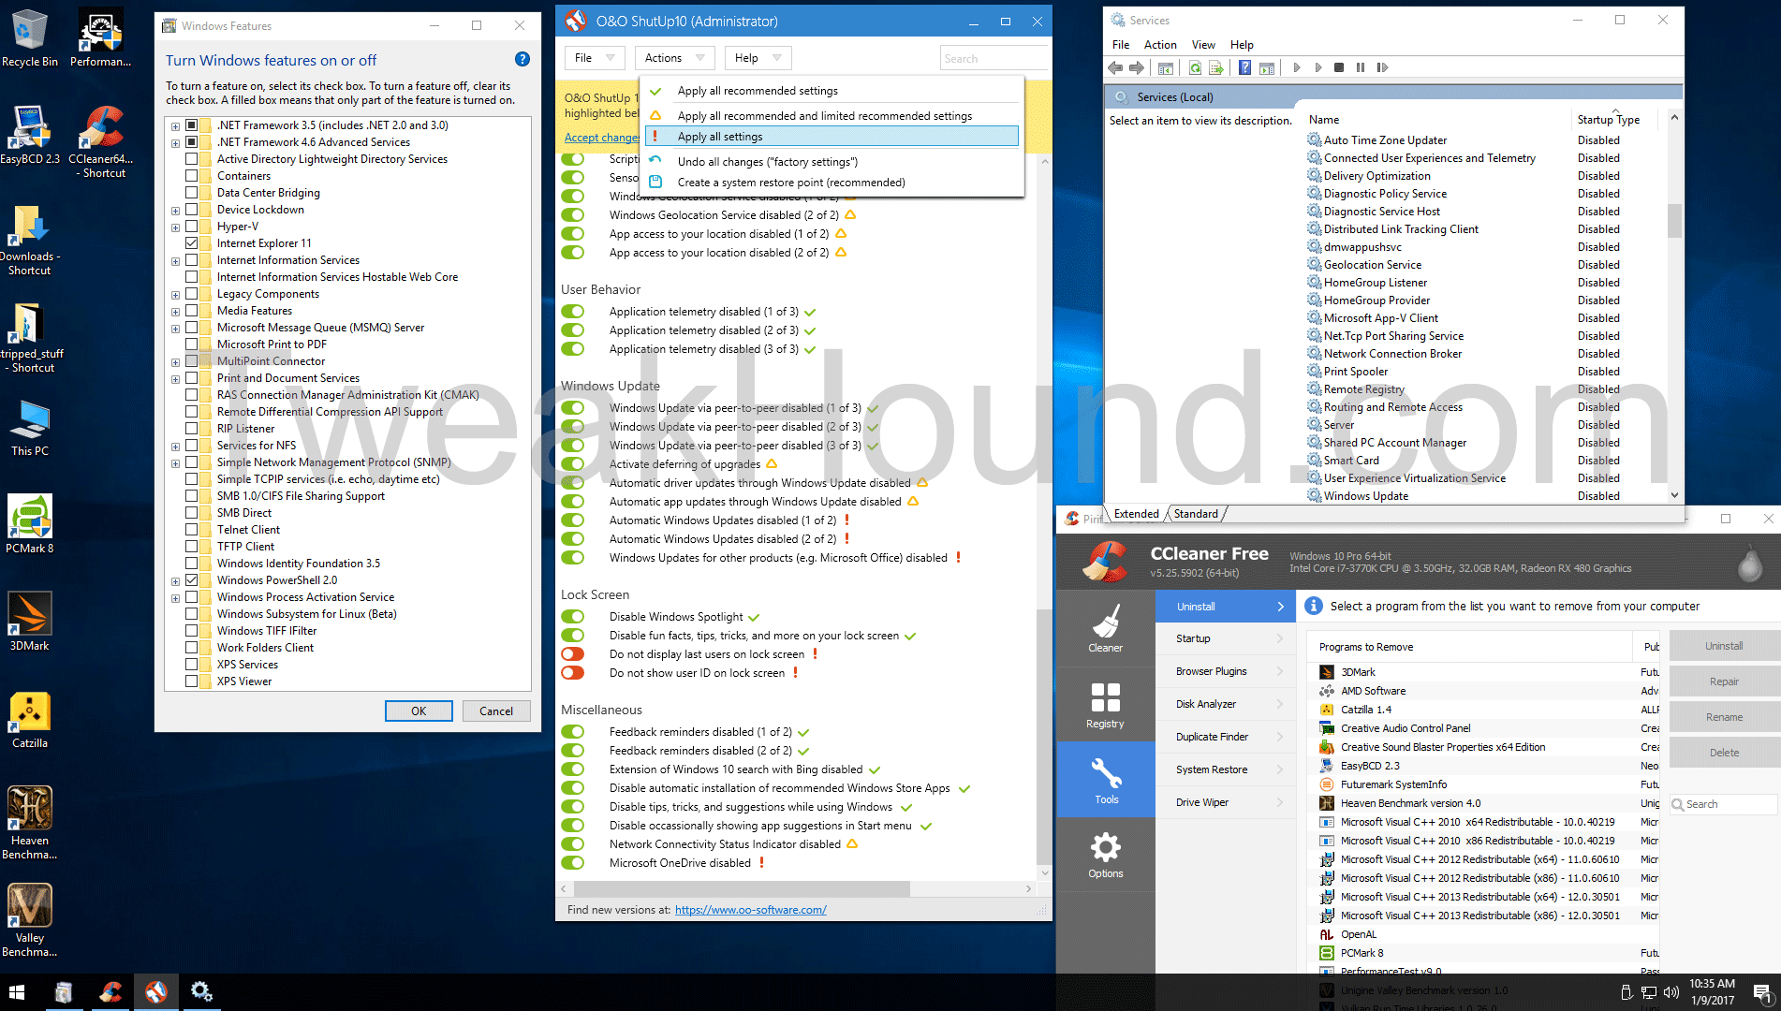This screenshot has width=1781, height=1011.
Task: Select Create a system restore point
Action: coord(832,183)
